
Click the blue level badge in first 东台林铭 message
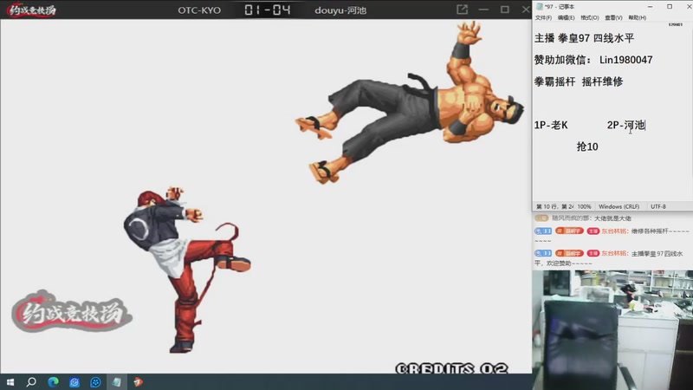(543, 231)
